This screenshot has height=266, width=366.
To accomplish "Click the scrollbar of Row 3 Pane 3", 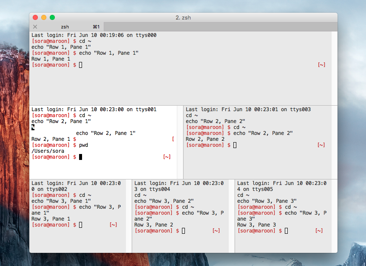I will pyautogui.click(x=334, y=216).
